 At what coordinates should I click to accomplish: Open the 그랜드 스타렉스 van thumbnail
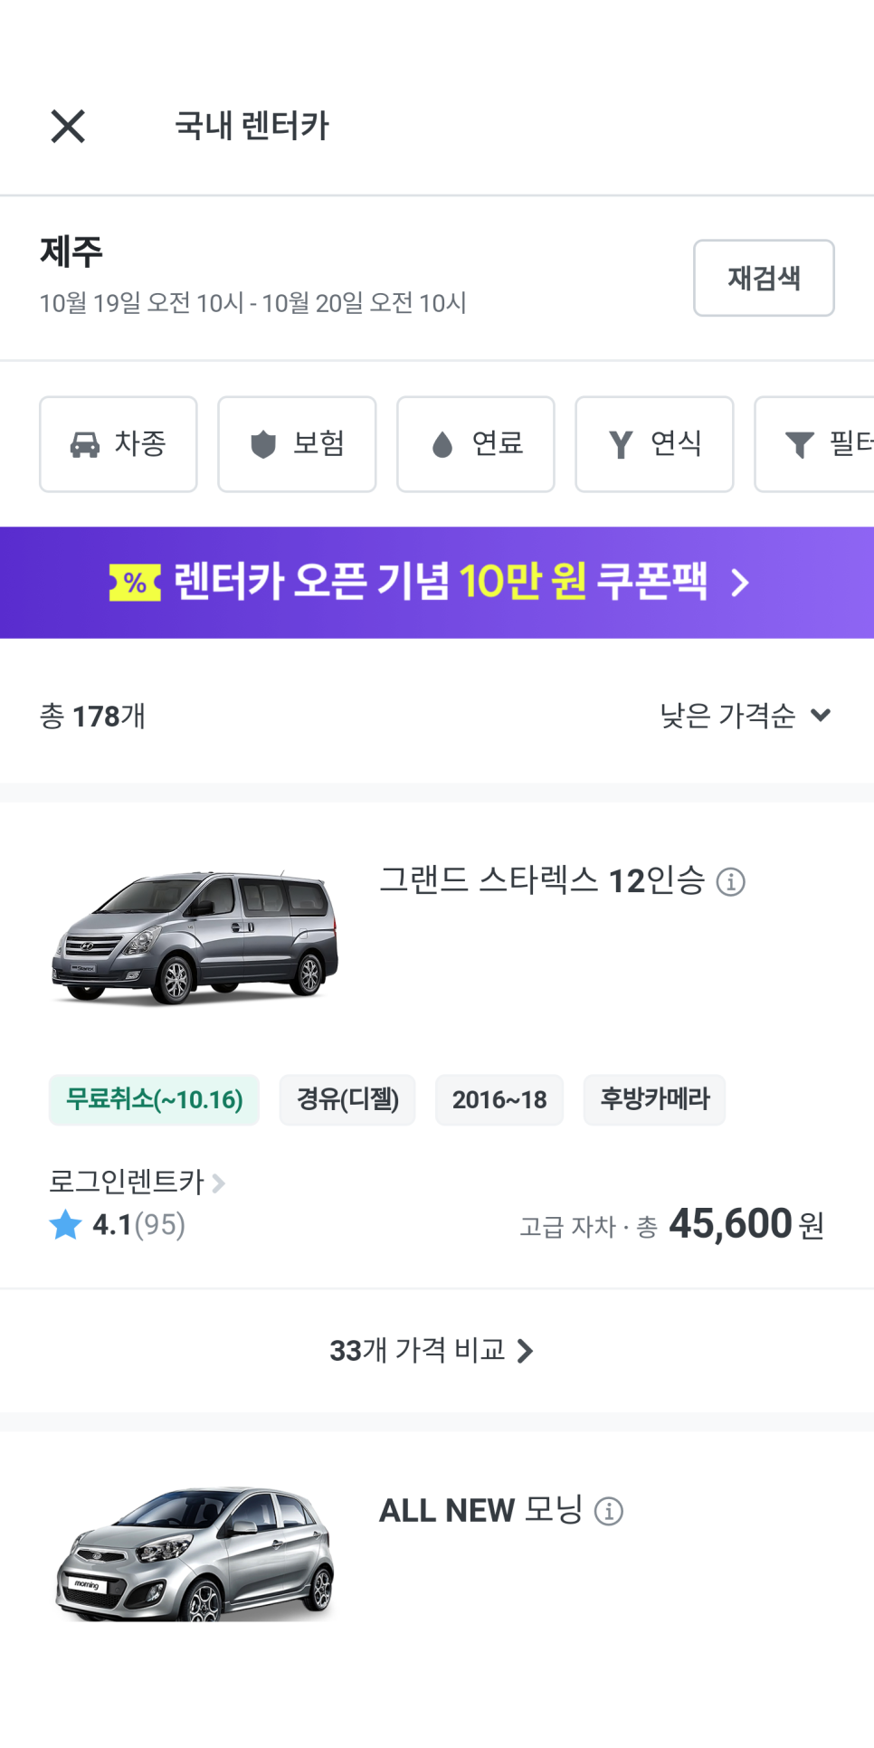point(195,937)
